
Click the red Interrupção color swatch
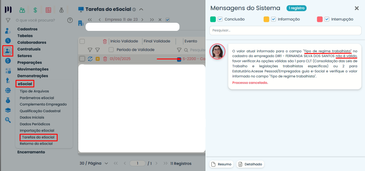(x=319, y=19)
